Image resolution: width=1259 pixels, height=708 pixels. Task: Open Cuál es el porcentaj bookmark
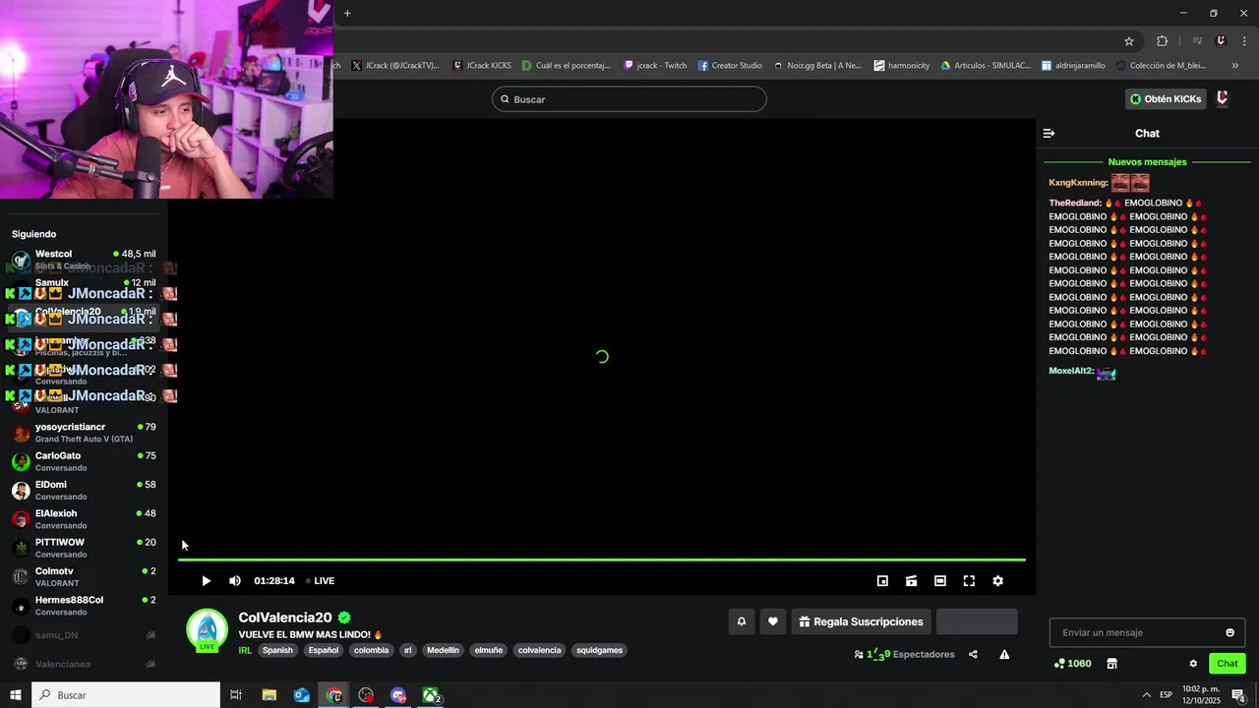pos(567,66)
